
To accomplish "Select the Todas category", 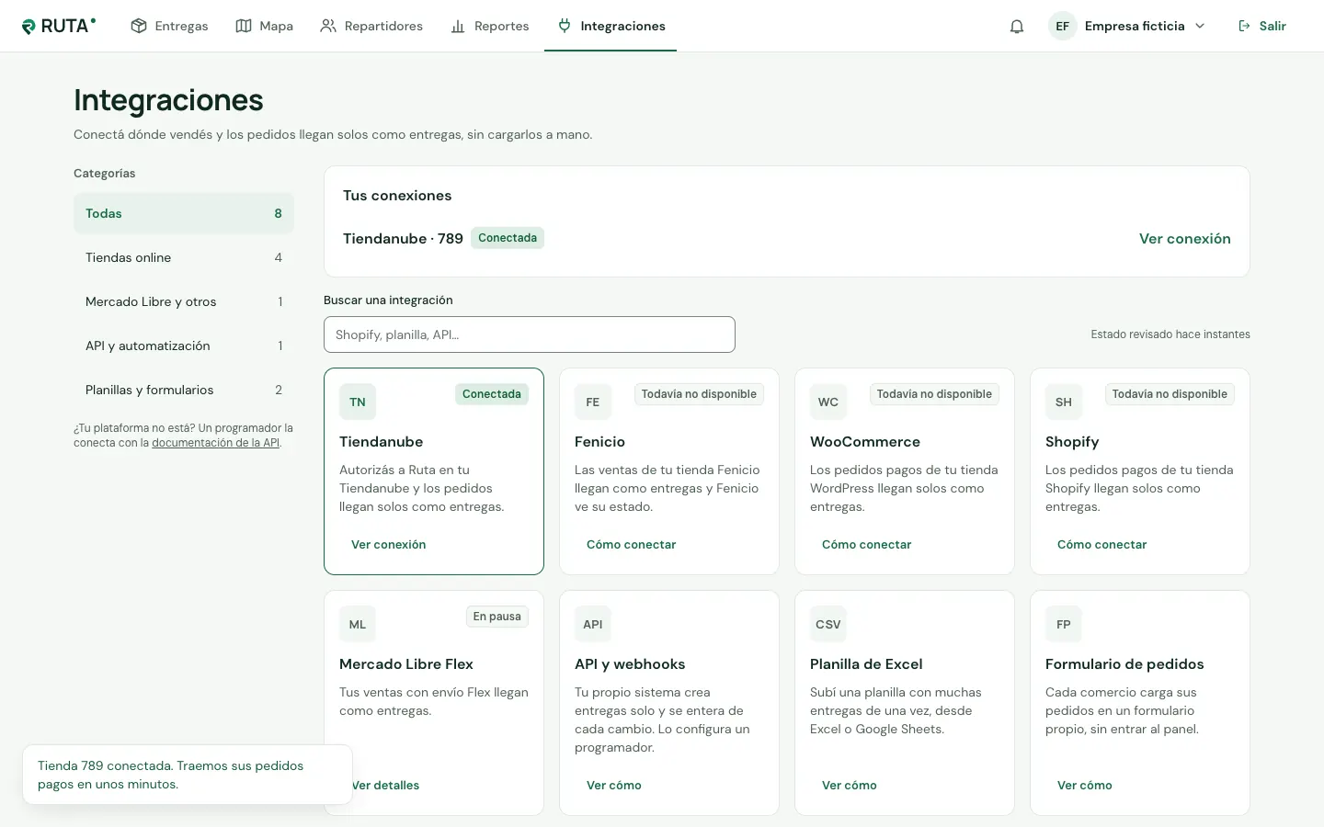I will (x=184, y=213).
